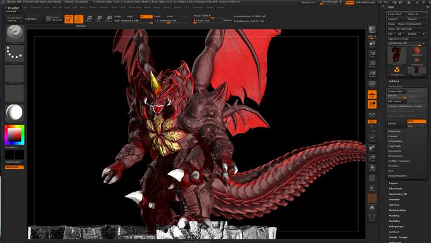
Task: Click the pick-tool icon beside the Tool title
Action: [x=383, y=7]
